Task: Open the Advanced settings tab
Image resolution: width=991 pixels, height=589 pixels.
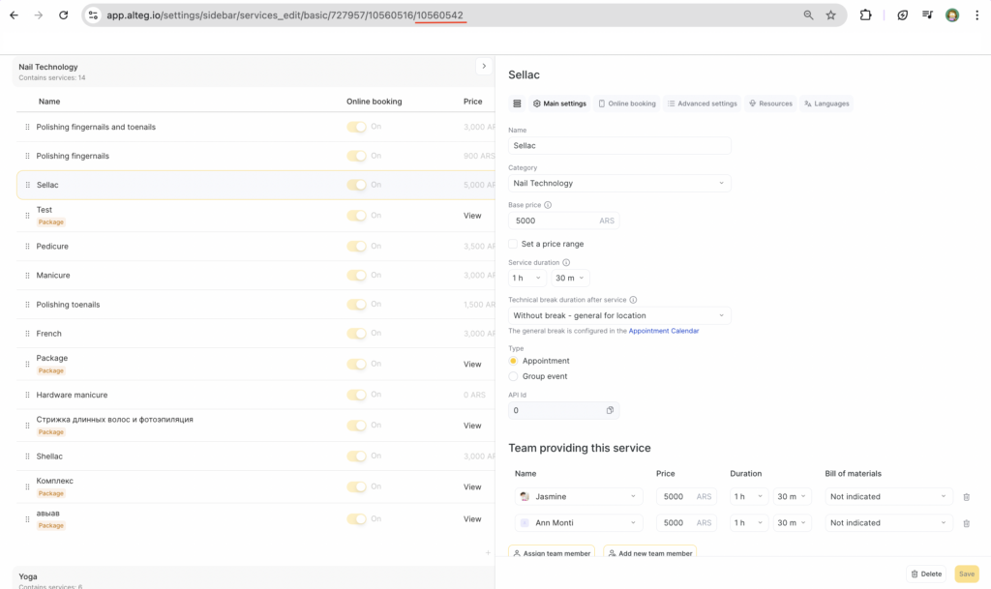Action: click(702, 103)
